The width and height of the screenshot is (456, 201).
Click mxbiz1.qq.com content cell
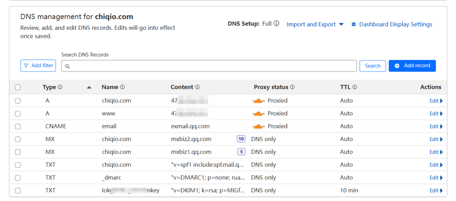(191, 152)
